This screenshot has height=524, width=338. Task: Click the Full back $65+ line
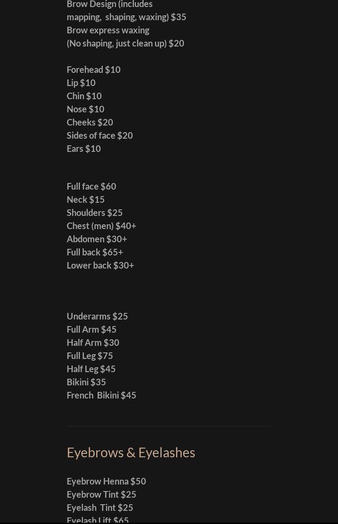point(95,252)
